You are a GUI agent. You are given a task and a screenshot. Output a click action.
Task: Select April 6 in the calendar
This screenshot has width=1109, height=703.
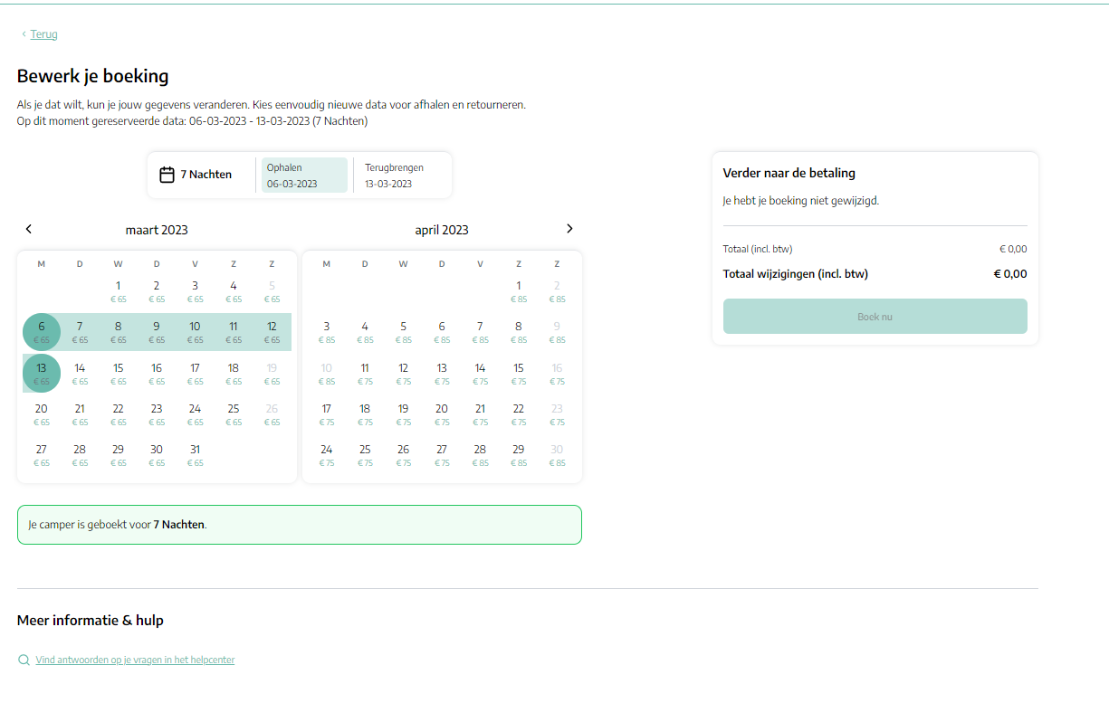[442, 332]
